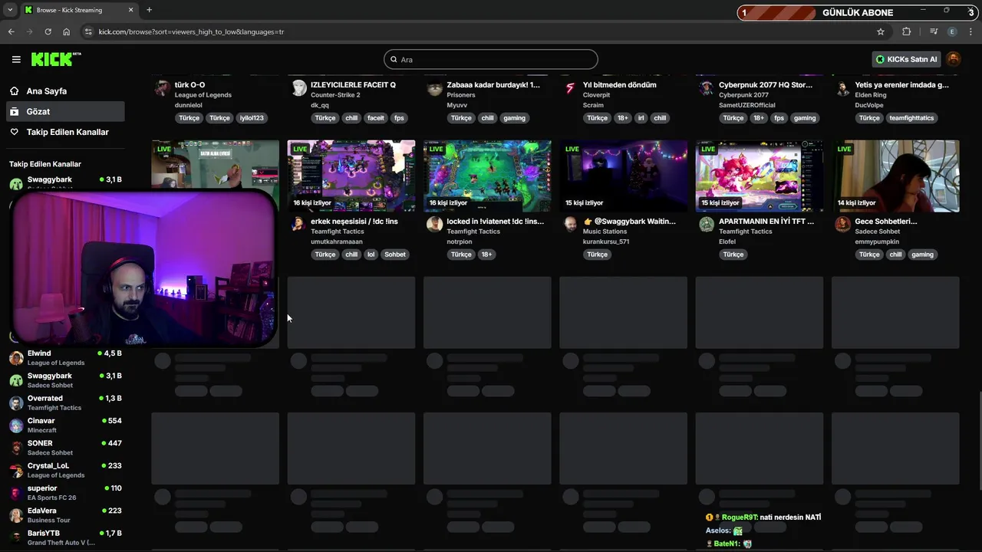The width and height of the screenshot is (982, 552).
Task: Click the page vertical scrollbar
Action: pyautogui.click(x=978, y=441)
